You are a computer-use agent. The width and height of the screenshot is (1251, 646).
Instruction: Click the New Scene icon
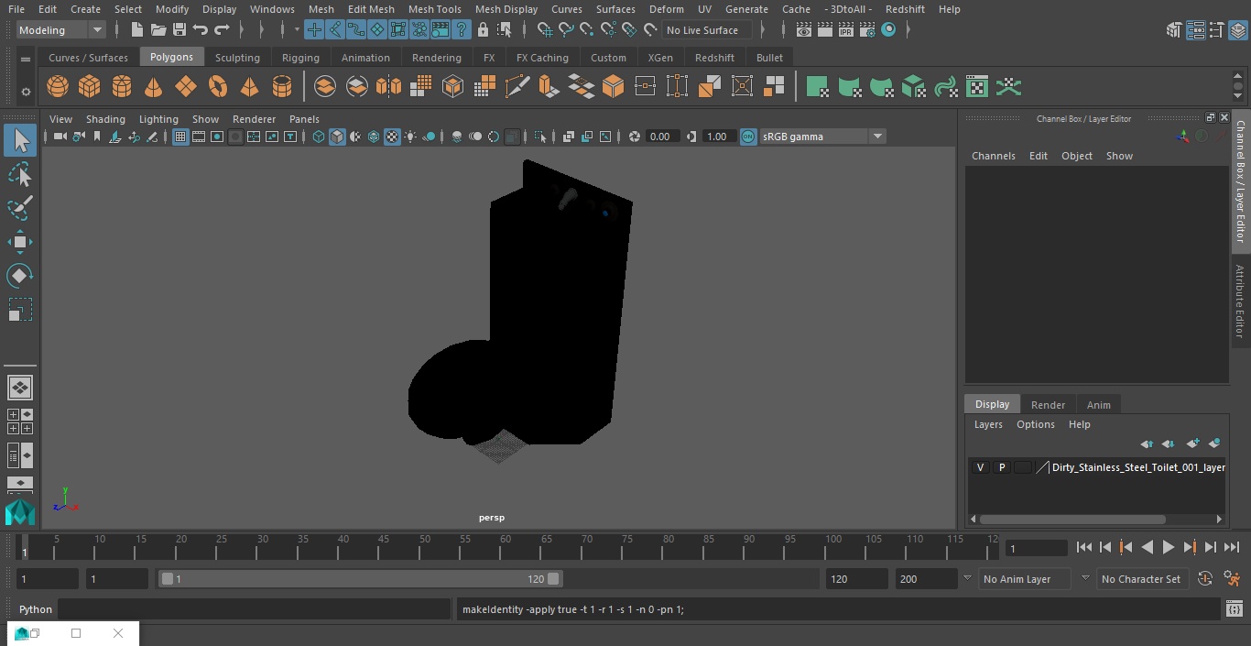pyautogui.click(x=136, y=30)
